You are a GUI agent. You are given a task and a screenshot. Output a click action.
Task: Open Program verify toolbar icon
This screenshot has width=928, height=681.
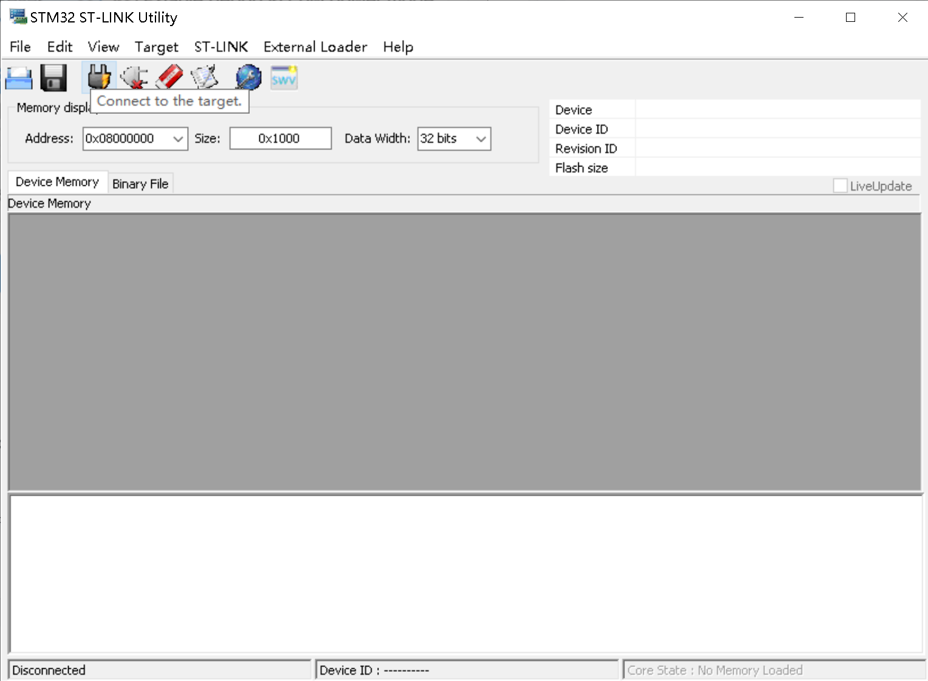[204, 77]
